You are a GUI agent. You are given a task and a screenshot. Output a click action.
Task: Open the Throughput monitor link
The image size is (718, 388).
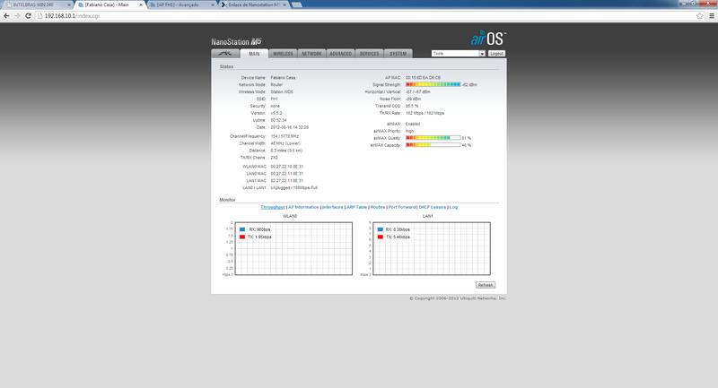pos(273,207)
